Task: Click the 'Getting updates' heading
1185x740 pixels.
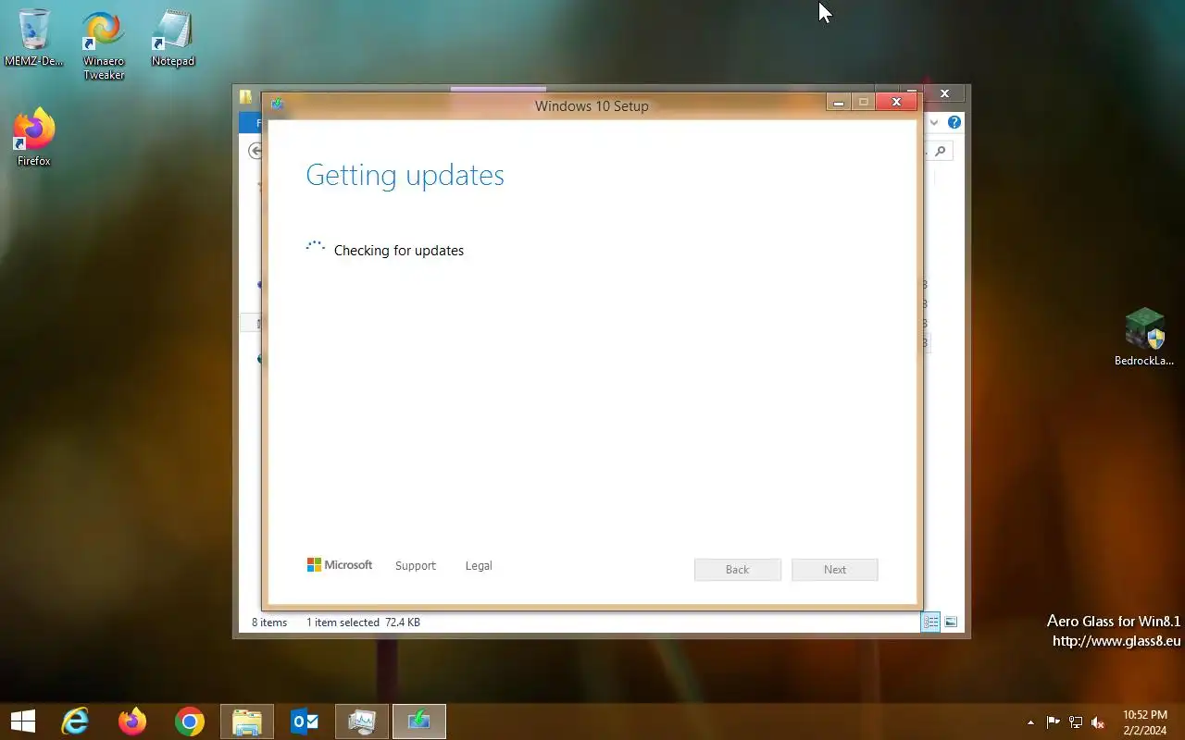Action: click(405, 175)
